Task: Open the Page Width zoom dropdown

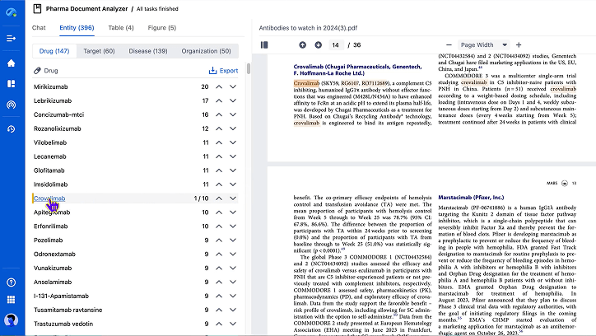Action: coord(484,44)
